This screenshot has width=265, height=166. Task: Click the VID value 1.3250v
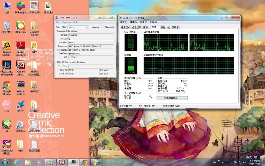pos(91,57)
